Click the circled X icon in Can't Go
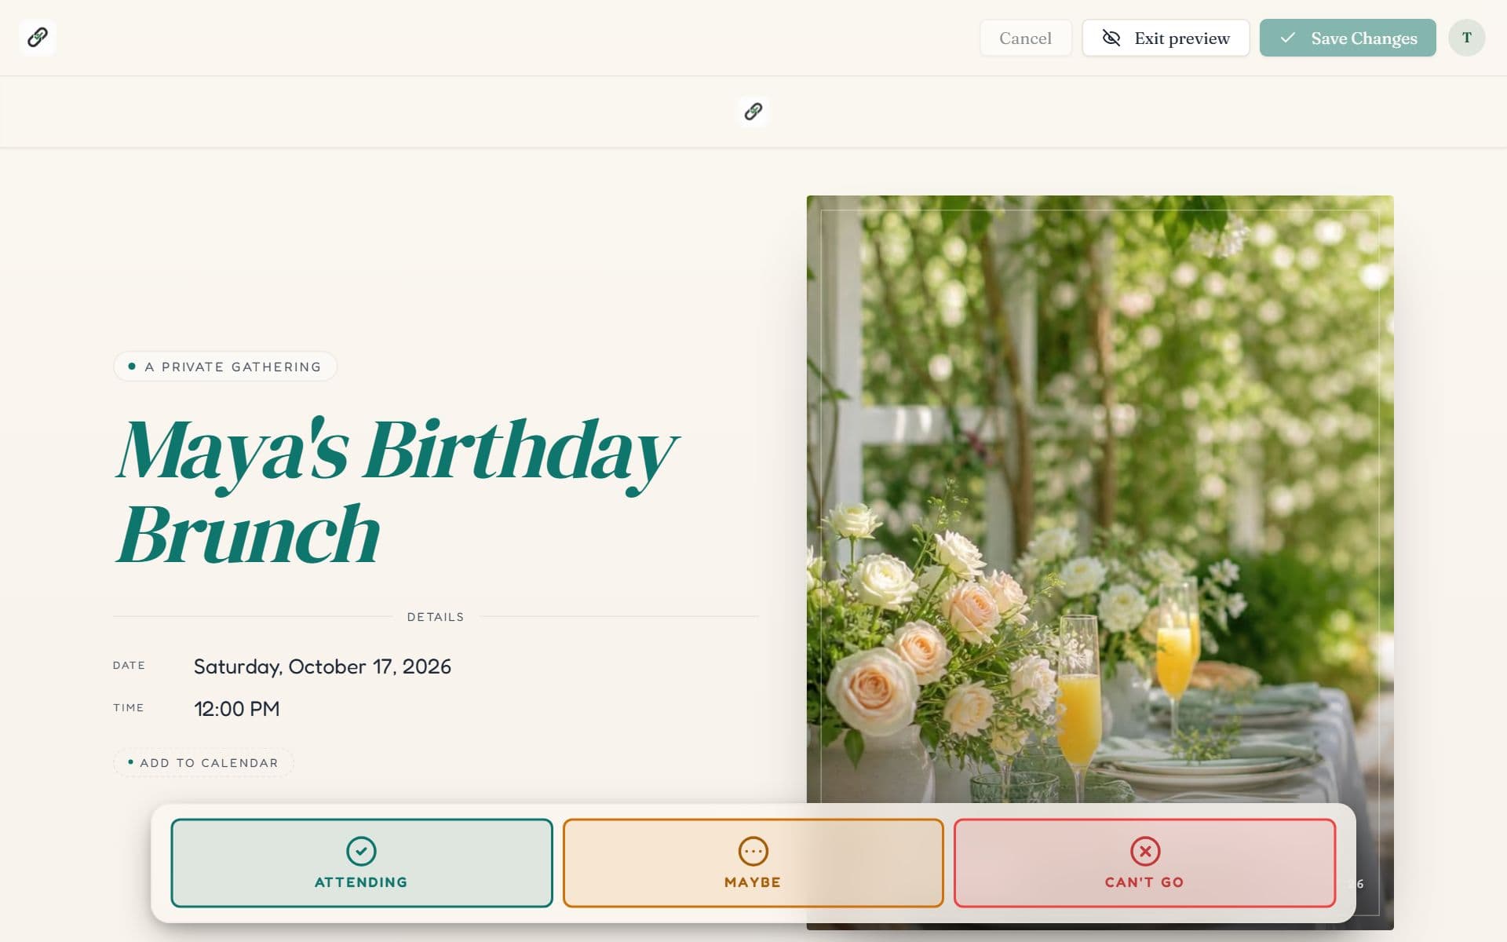This screenshot has width=1507, height=942. point(1145,851)
